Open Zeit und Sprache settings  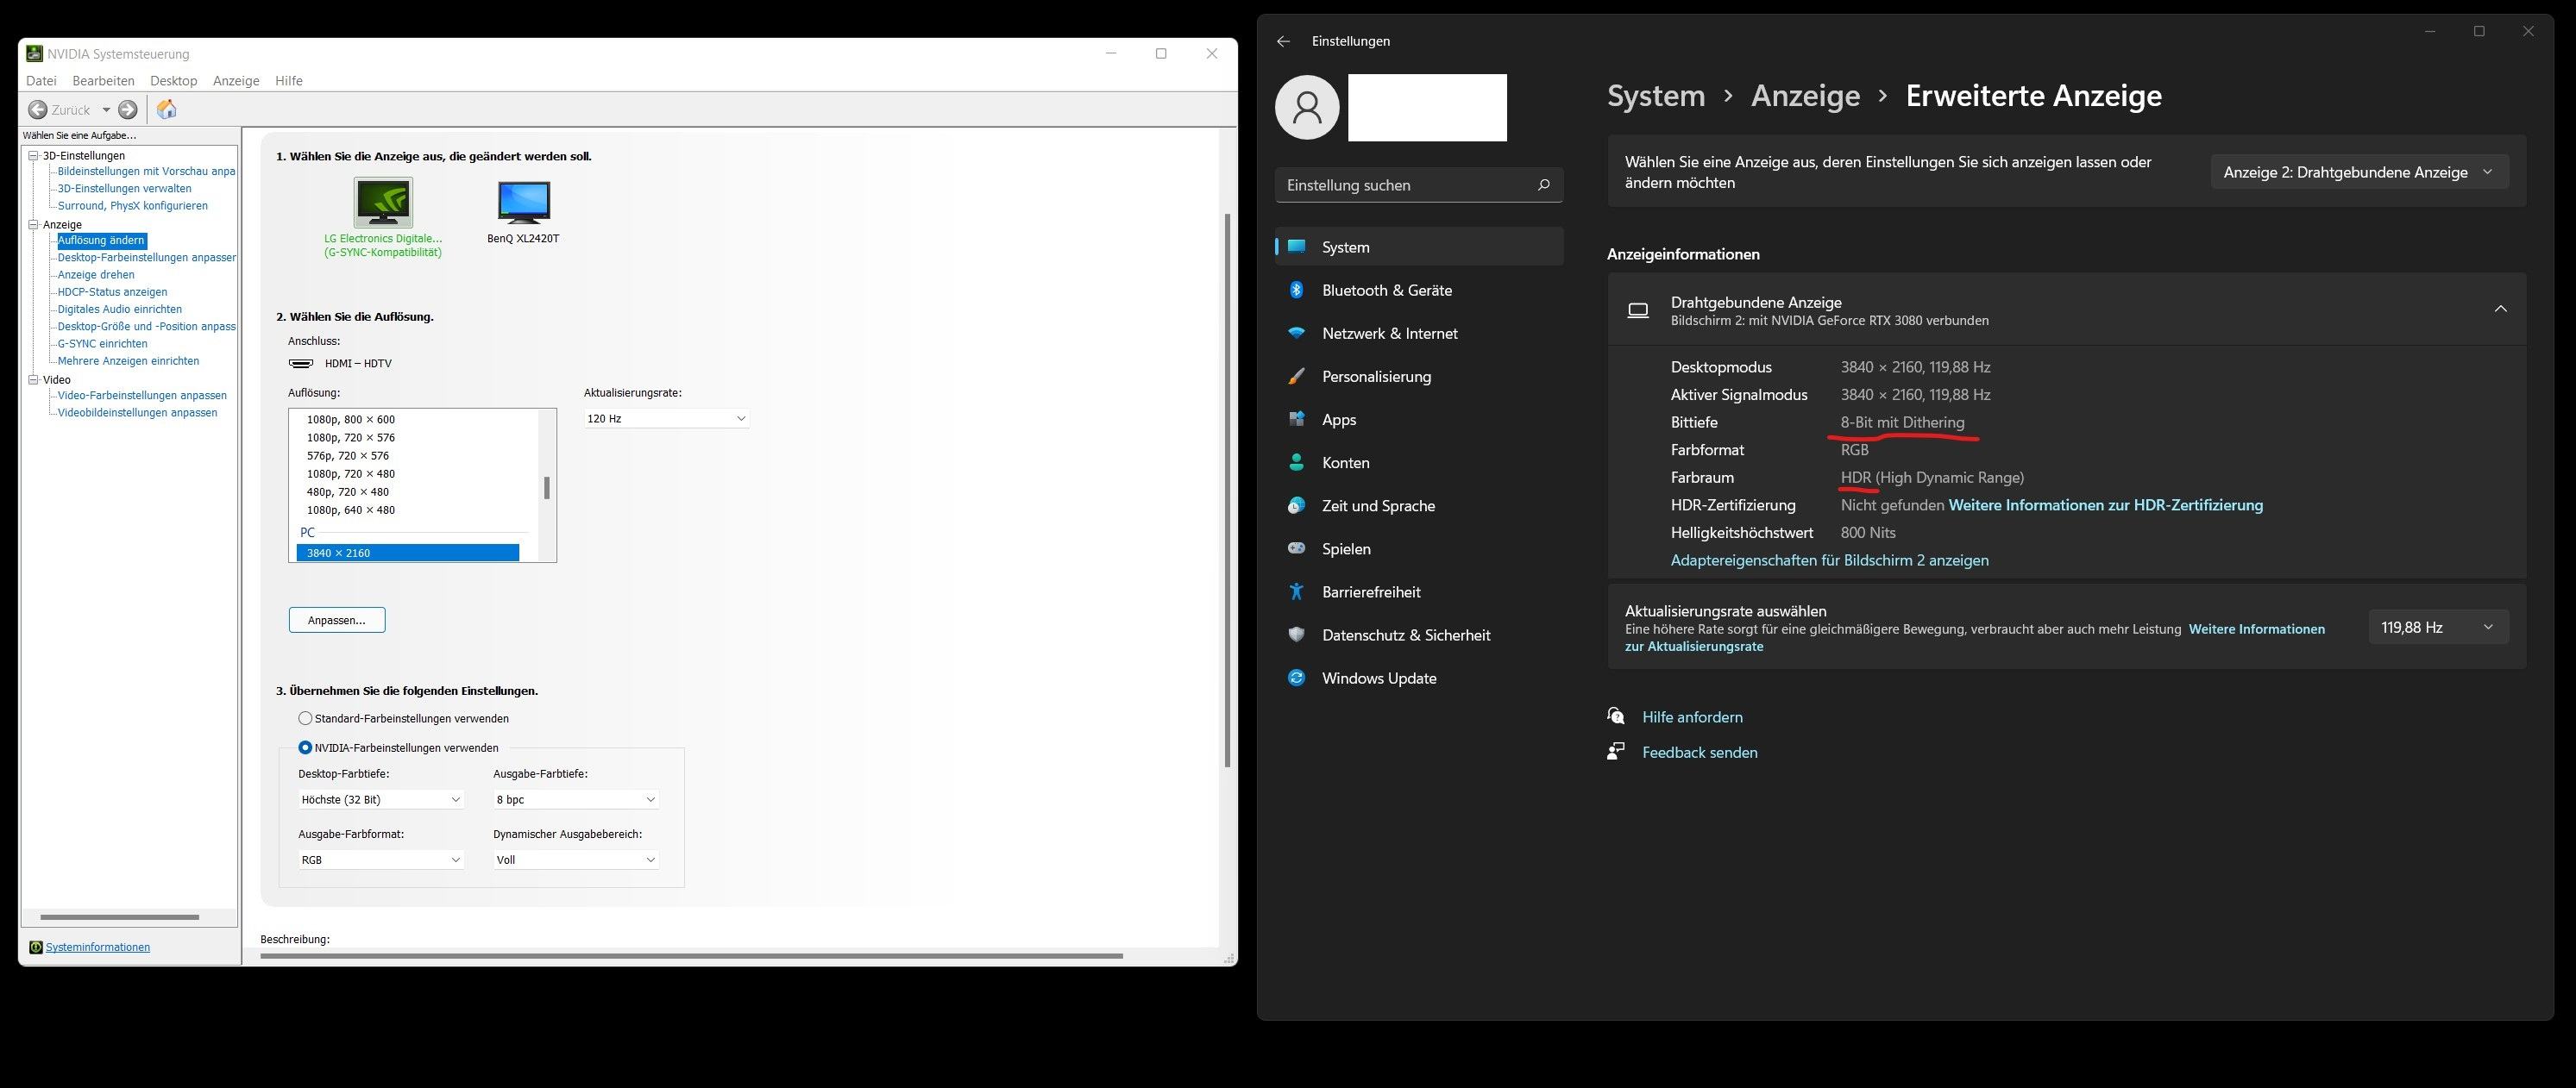[x=1419, y=505]
